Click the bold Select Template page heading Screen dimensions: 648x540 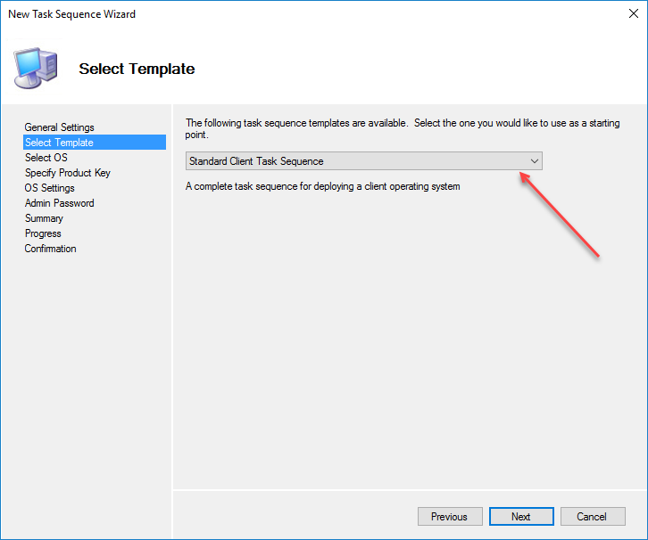(x=137, y=69)
